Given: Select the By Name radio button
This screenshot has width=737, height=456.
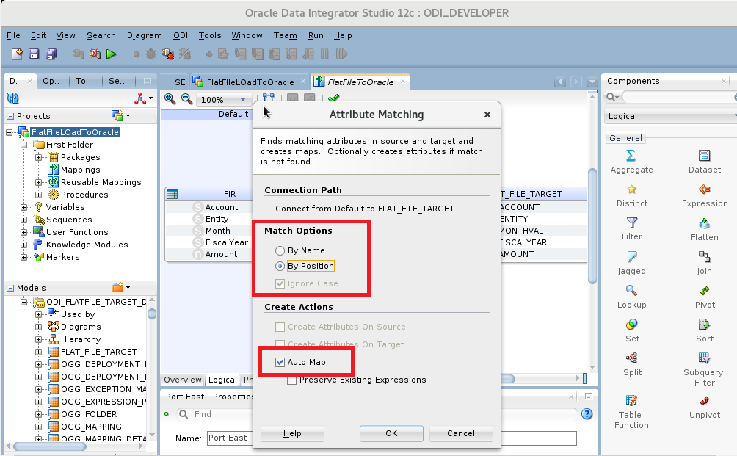Looking at the screenshot, I should coord(280,250).
